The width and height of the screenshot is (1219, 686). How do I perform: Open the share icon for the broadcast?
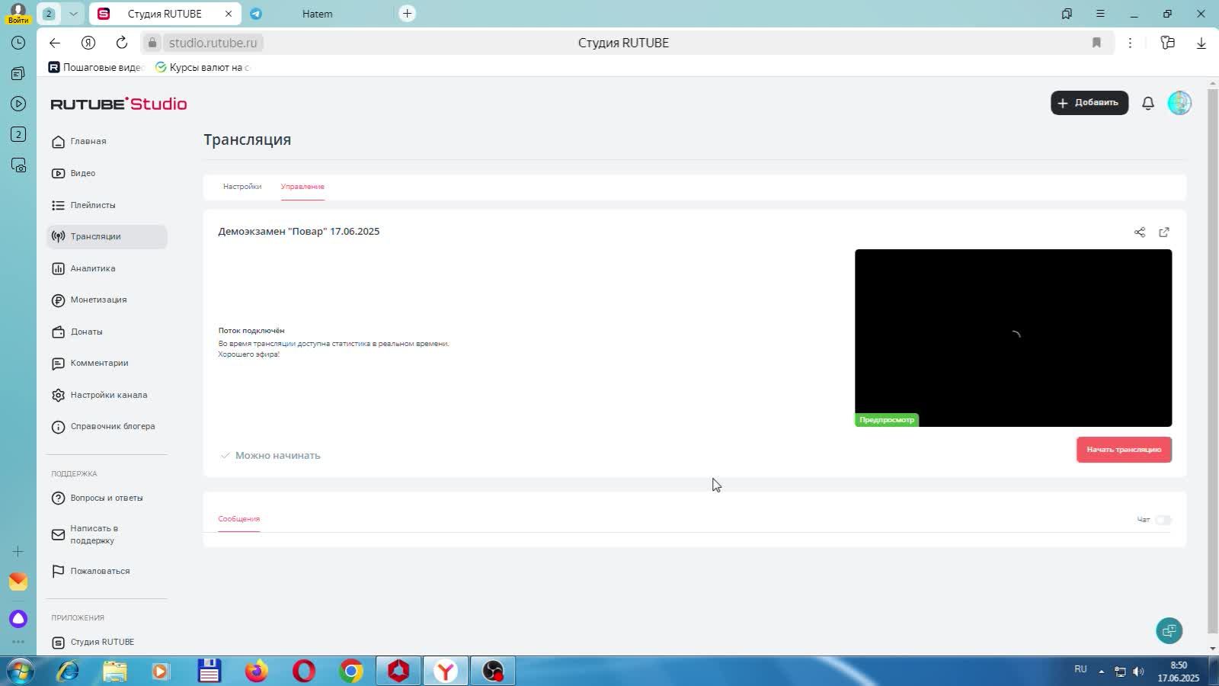[x=1140, y=232]
